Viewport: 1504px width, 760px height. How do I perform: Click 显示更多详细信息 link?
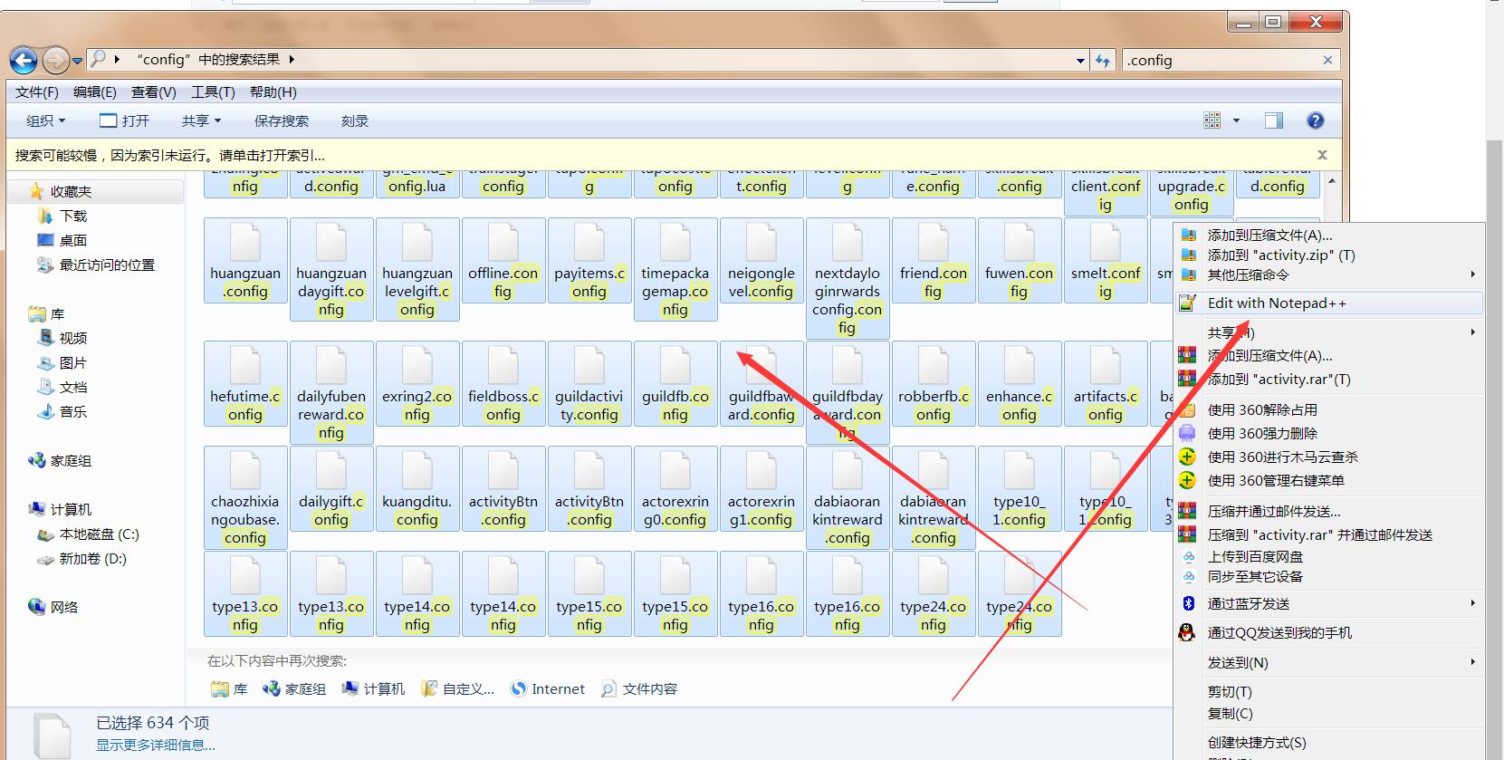tap(156, 746)
